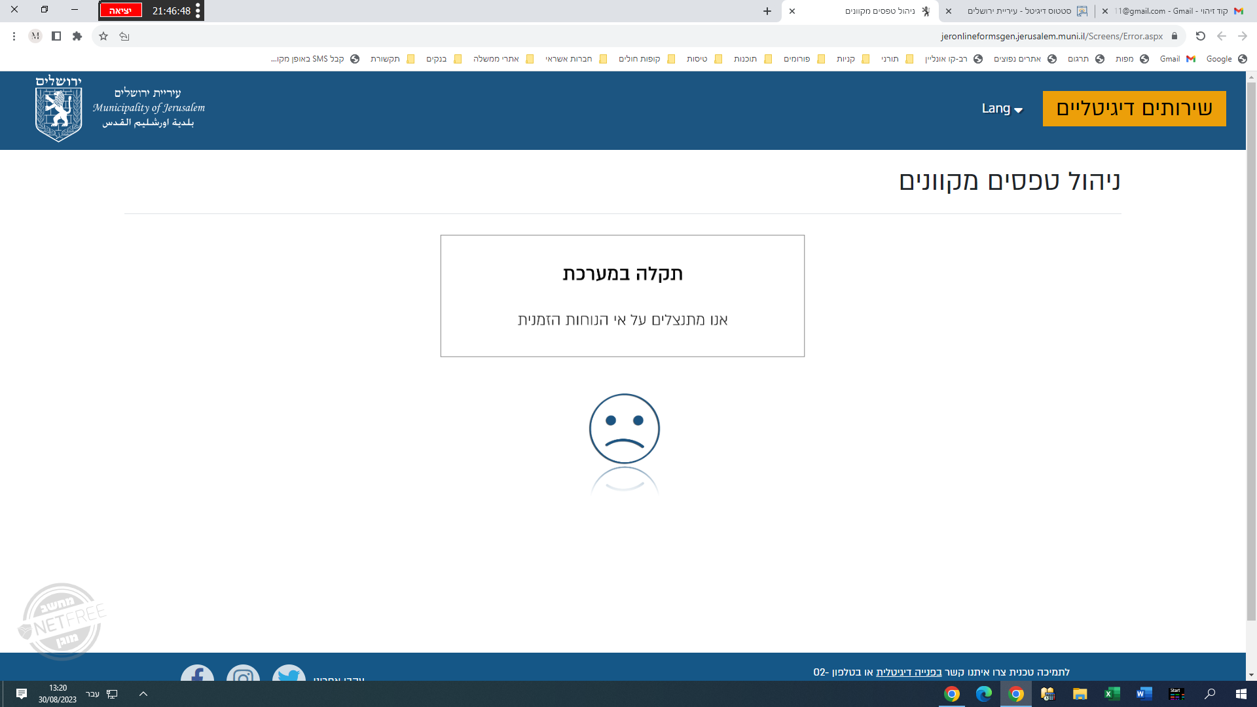Open Chrome three-dot menu
This screenshot has width=1257, height=707.
tap(14, 36)
